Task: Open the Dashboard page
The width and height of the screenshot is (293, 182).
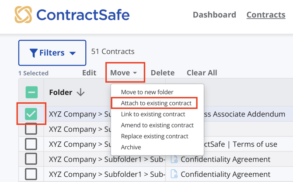Action: click(x=214, y=15)
